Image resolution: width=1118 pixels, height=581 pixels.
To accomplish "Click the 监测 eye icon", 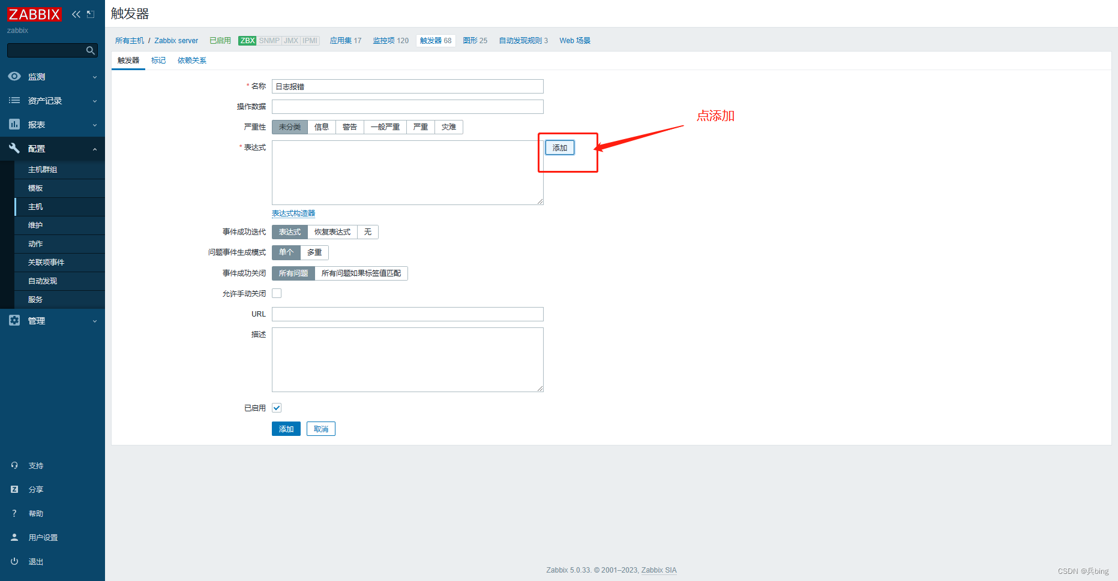I will pos(14,76).
